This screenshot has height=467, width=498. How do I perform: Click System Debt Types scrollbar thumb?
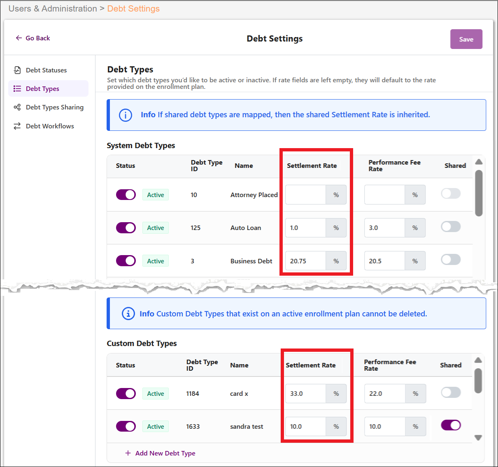(x=479, y=193)
